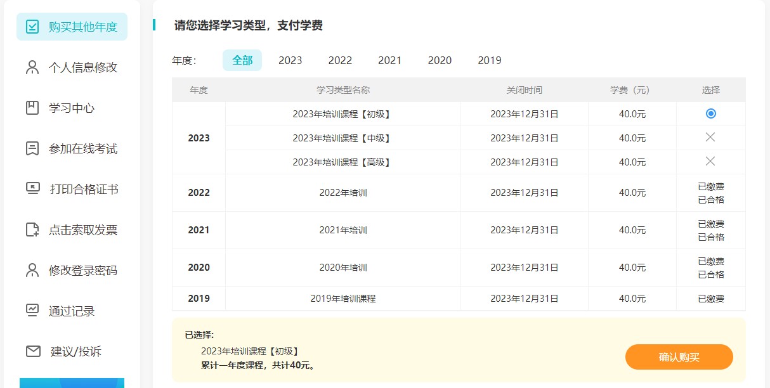The width and height of the screenshot is (770, 388).
Task: Click the 已缴费 status in 2019 row
Action: [711, 298]
